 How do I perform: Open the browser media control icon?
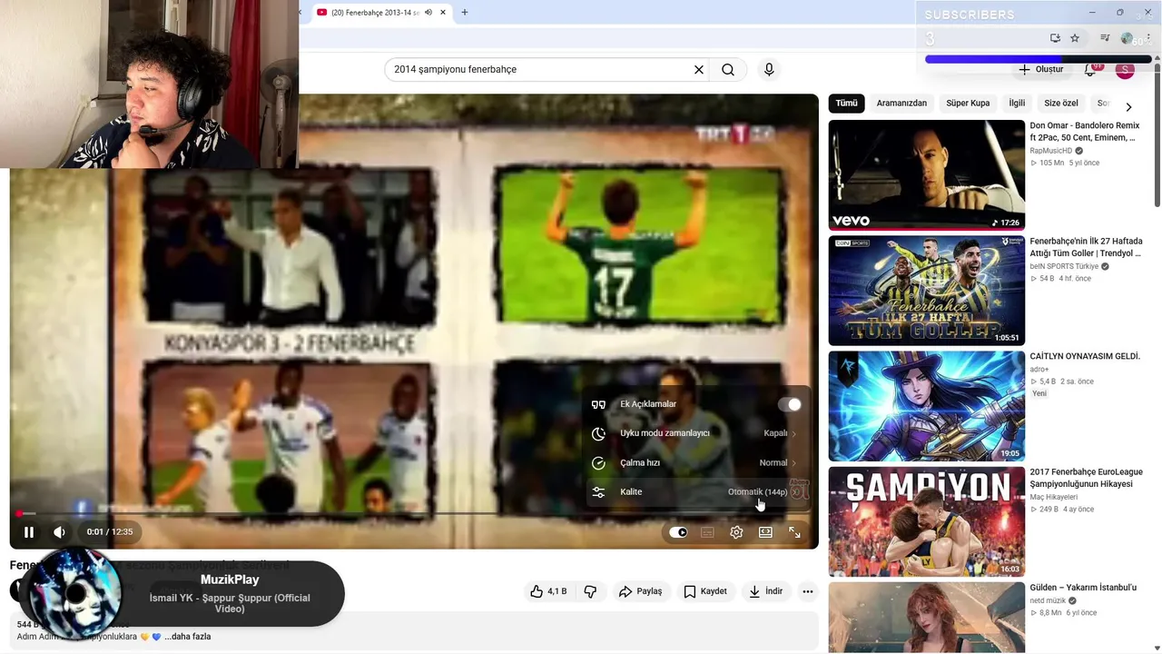(x=1105, y=38)
